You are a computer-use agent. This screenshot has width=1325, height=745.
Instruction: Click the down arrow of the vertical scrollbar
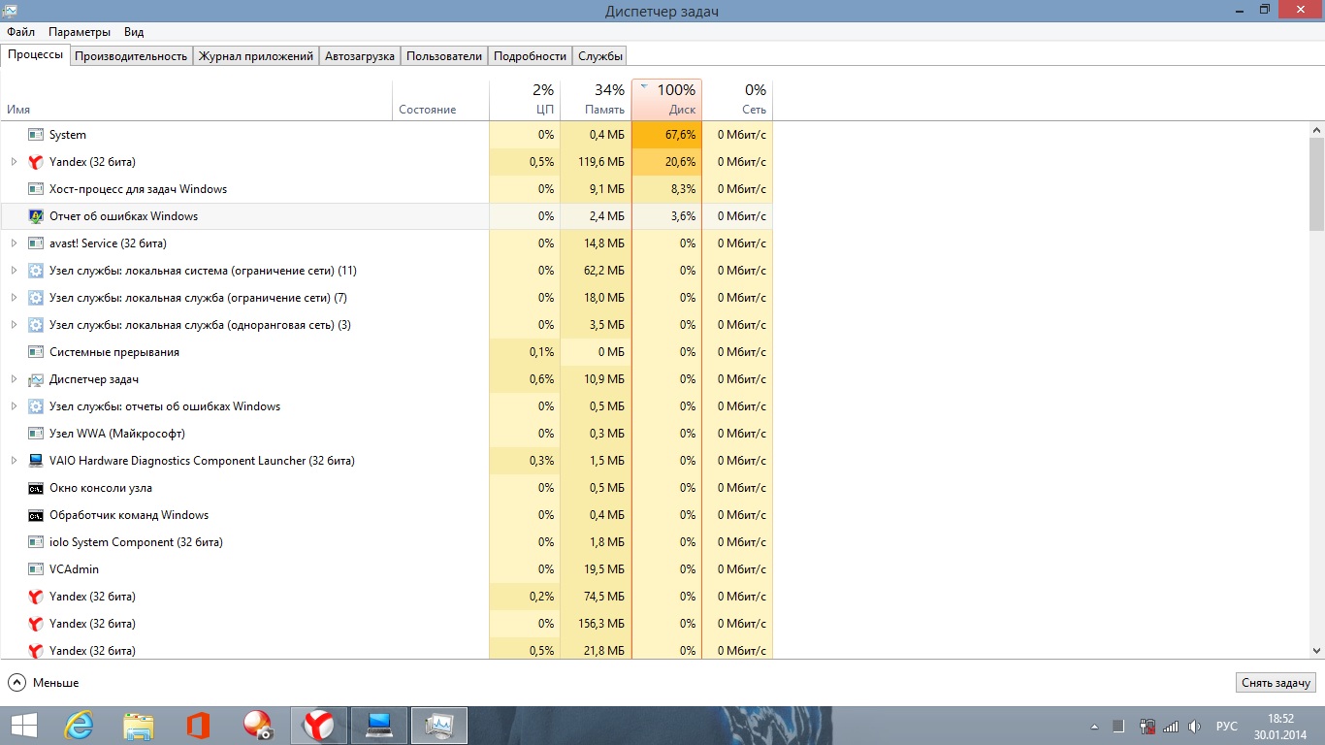tap(1316, 651)
